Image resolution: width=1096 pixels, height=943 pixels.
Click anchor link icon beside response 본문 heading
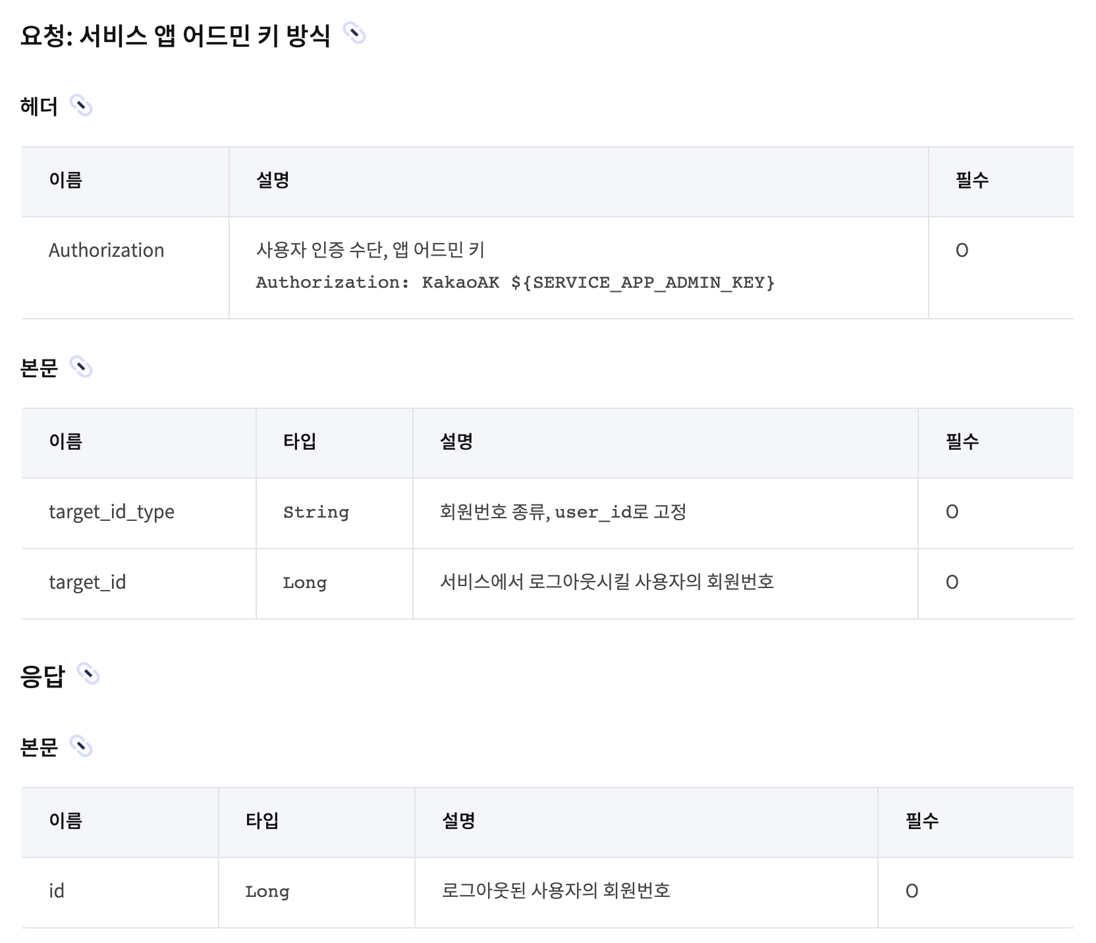(81, 746)
